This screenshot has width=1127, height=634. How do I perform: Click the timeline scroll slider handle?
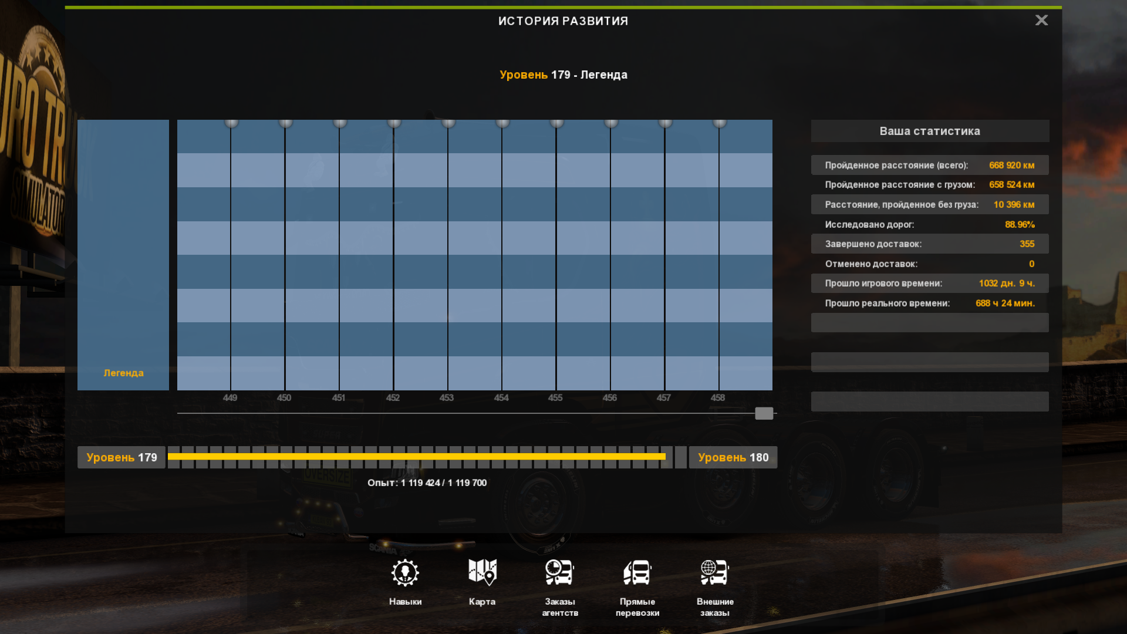764,413
